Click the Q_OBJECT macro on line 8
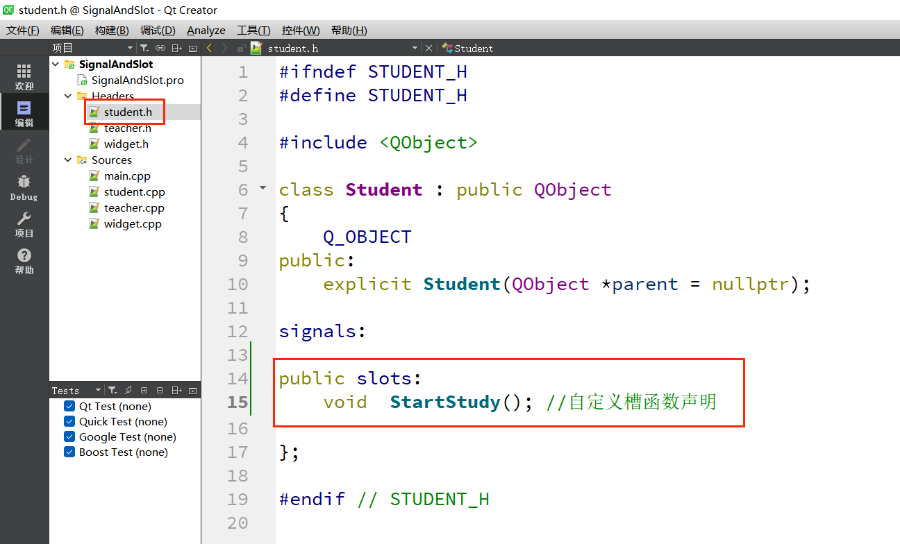Viewport: 900px width, 544px height. [367, 237]
